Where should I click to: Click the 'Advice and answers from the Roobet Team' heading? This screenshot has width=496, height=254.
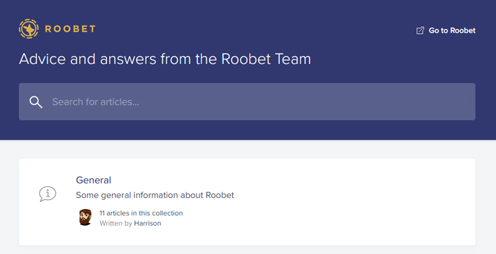tap(165, 59)
